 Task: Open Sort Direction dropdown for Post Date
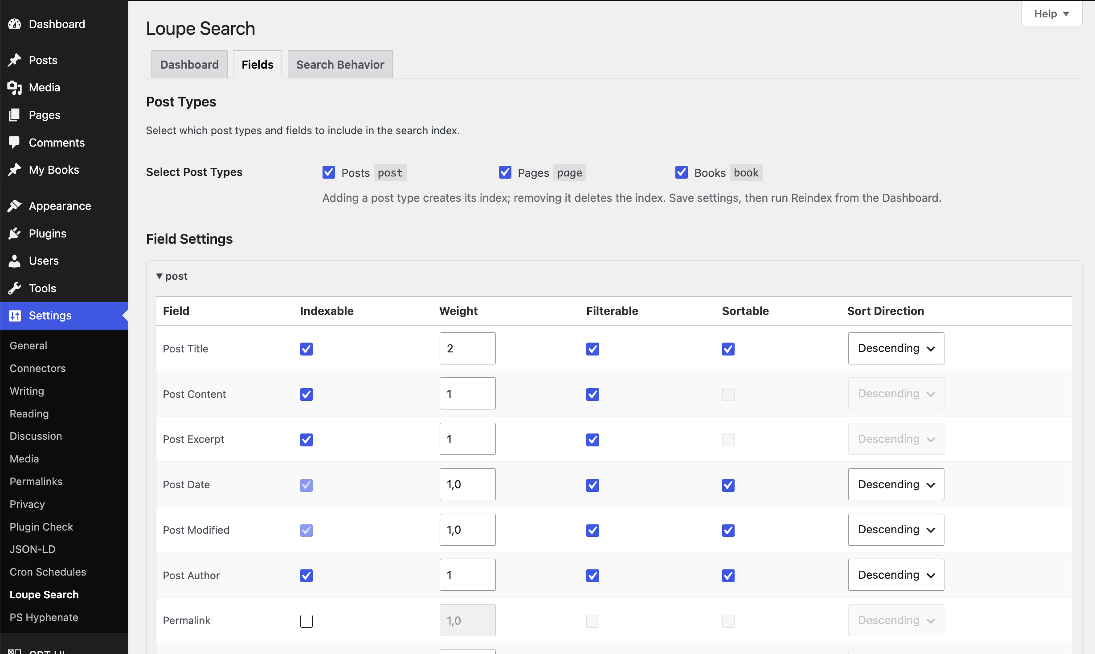coord(896,484)
